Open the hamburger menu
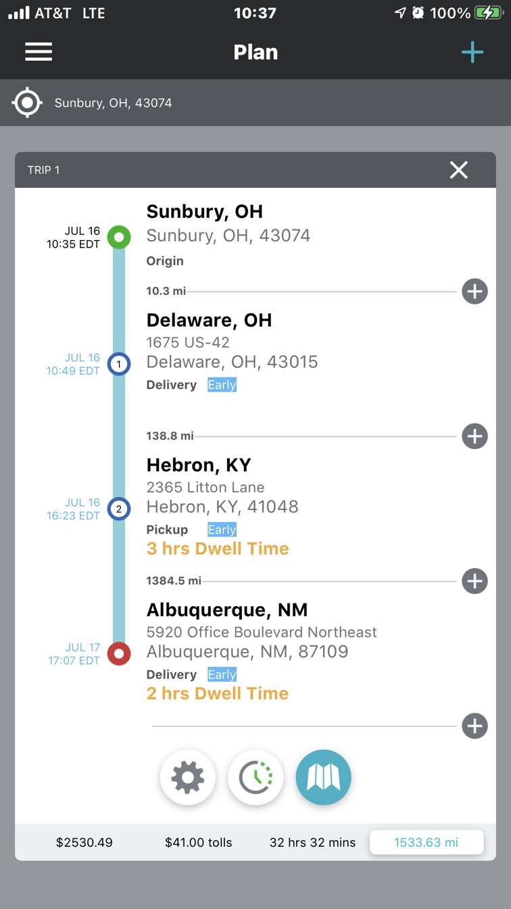Viewport: 511px width, 909px height. (39, 52)
